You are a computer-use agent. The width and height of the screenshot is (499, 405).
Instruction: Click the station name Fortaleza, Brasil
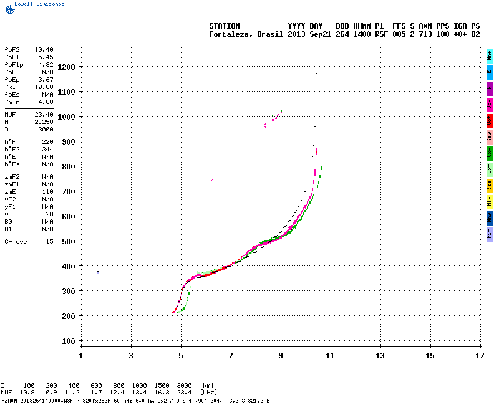246,34
